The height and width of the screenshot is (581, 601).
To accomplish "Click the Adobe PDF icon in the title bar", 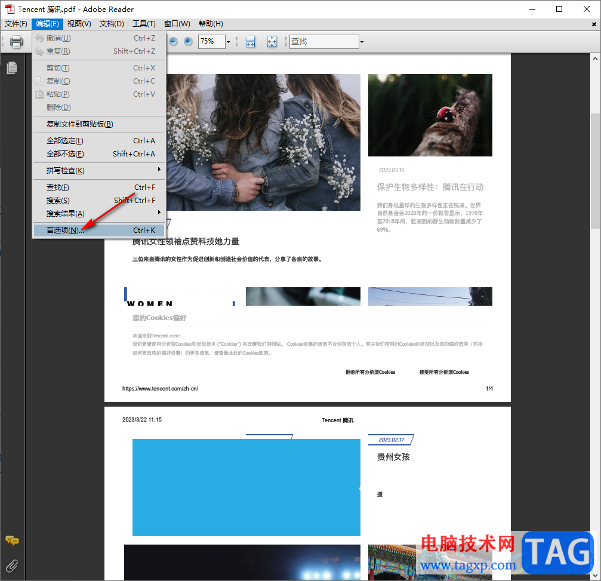I will 10,9.
